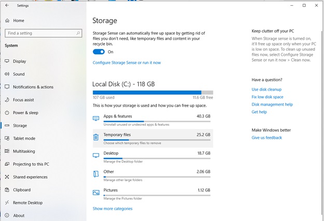Click the Focus assist moon icon
Image resolution: width=324 pixels, height=221 pixels.
(7, 100)
